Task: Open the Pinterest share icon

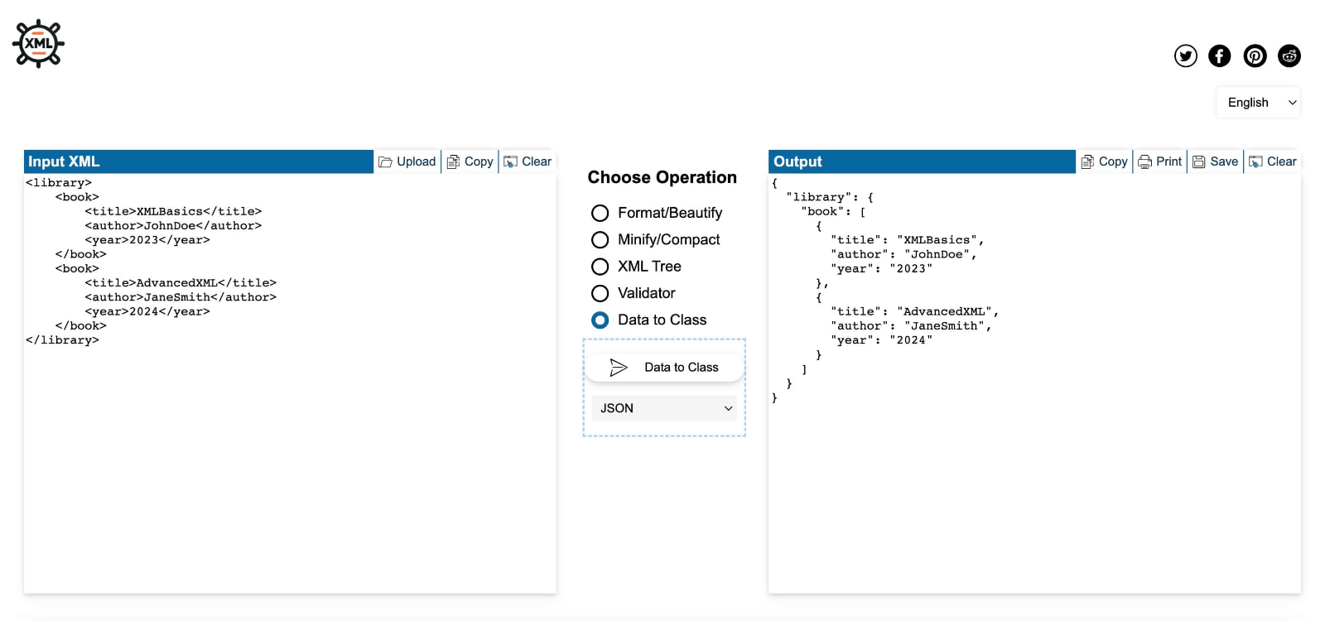Action: tap(1255, 55)
